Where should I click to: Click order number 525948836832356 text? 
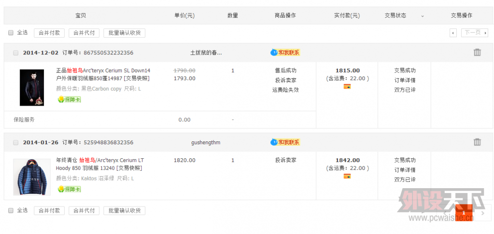click(x=108, y=143)
